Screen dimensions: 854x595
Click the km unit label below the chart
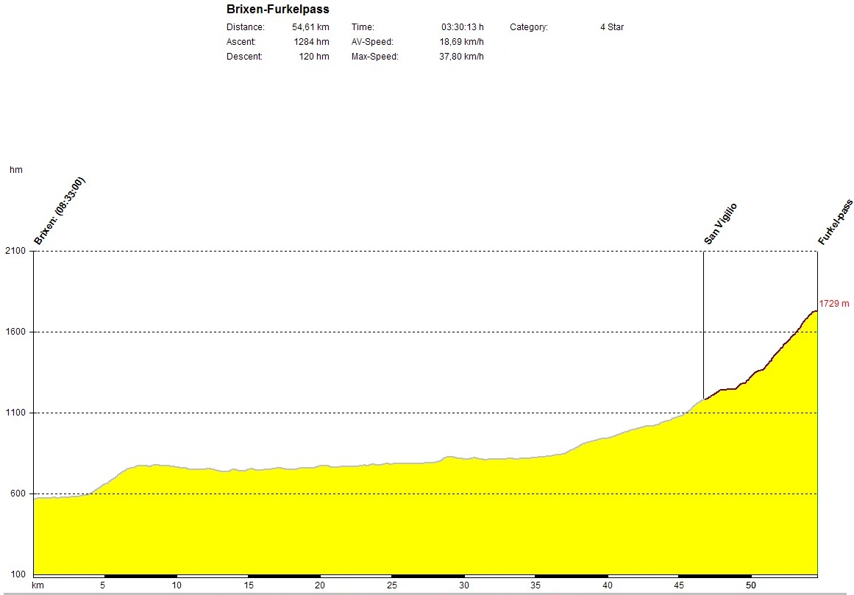pyautogui.click(x=37, y=585)
